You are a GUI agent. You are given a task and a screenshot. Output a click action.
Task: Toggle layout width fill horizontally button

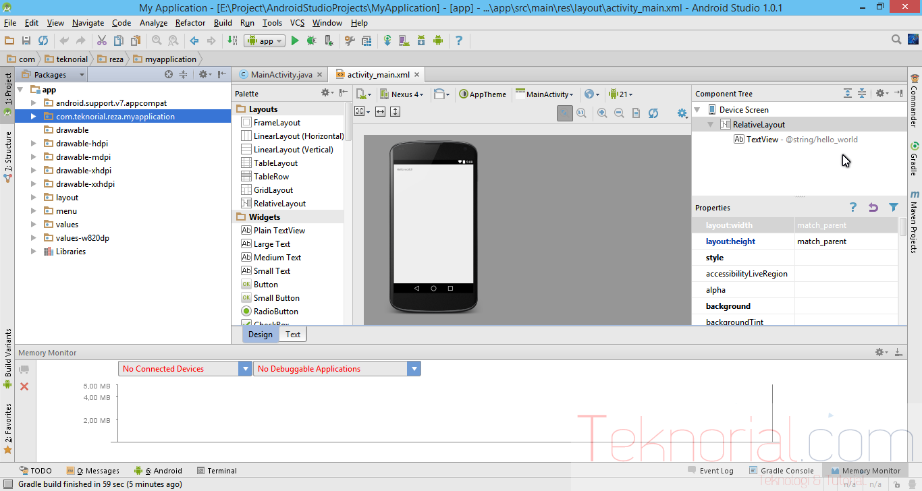point(381,112)
